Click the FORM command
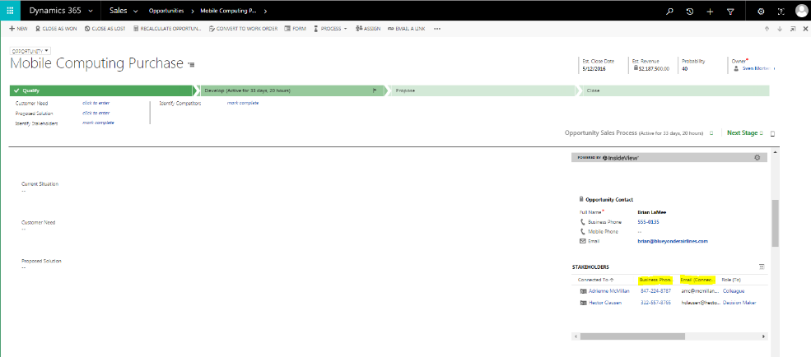The width and height of the screenshot is (811, 357). (x=296, y=29)
